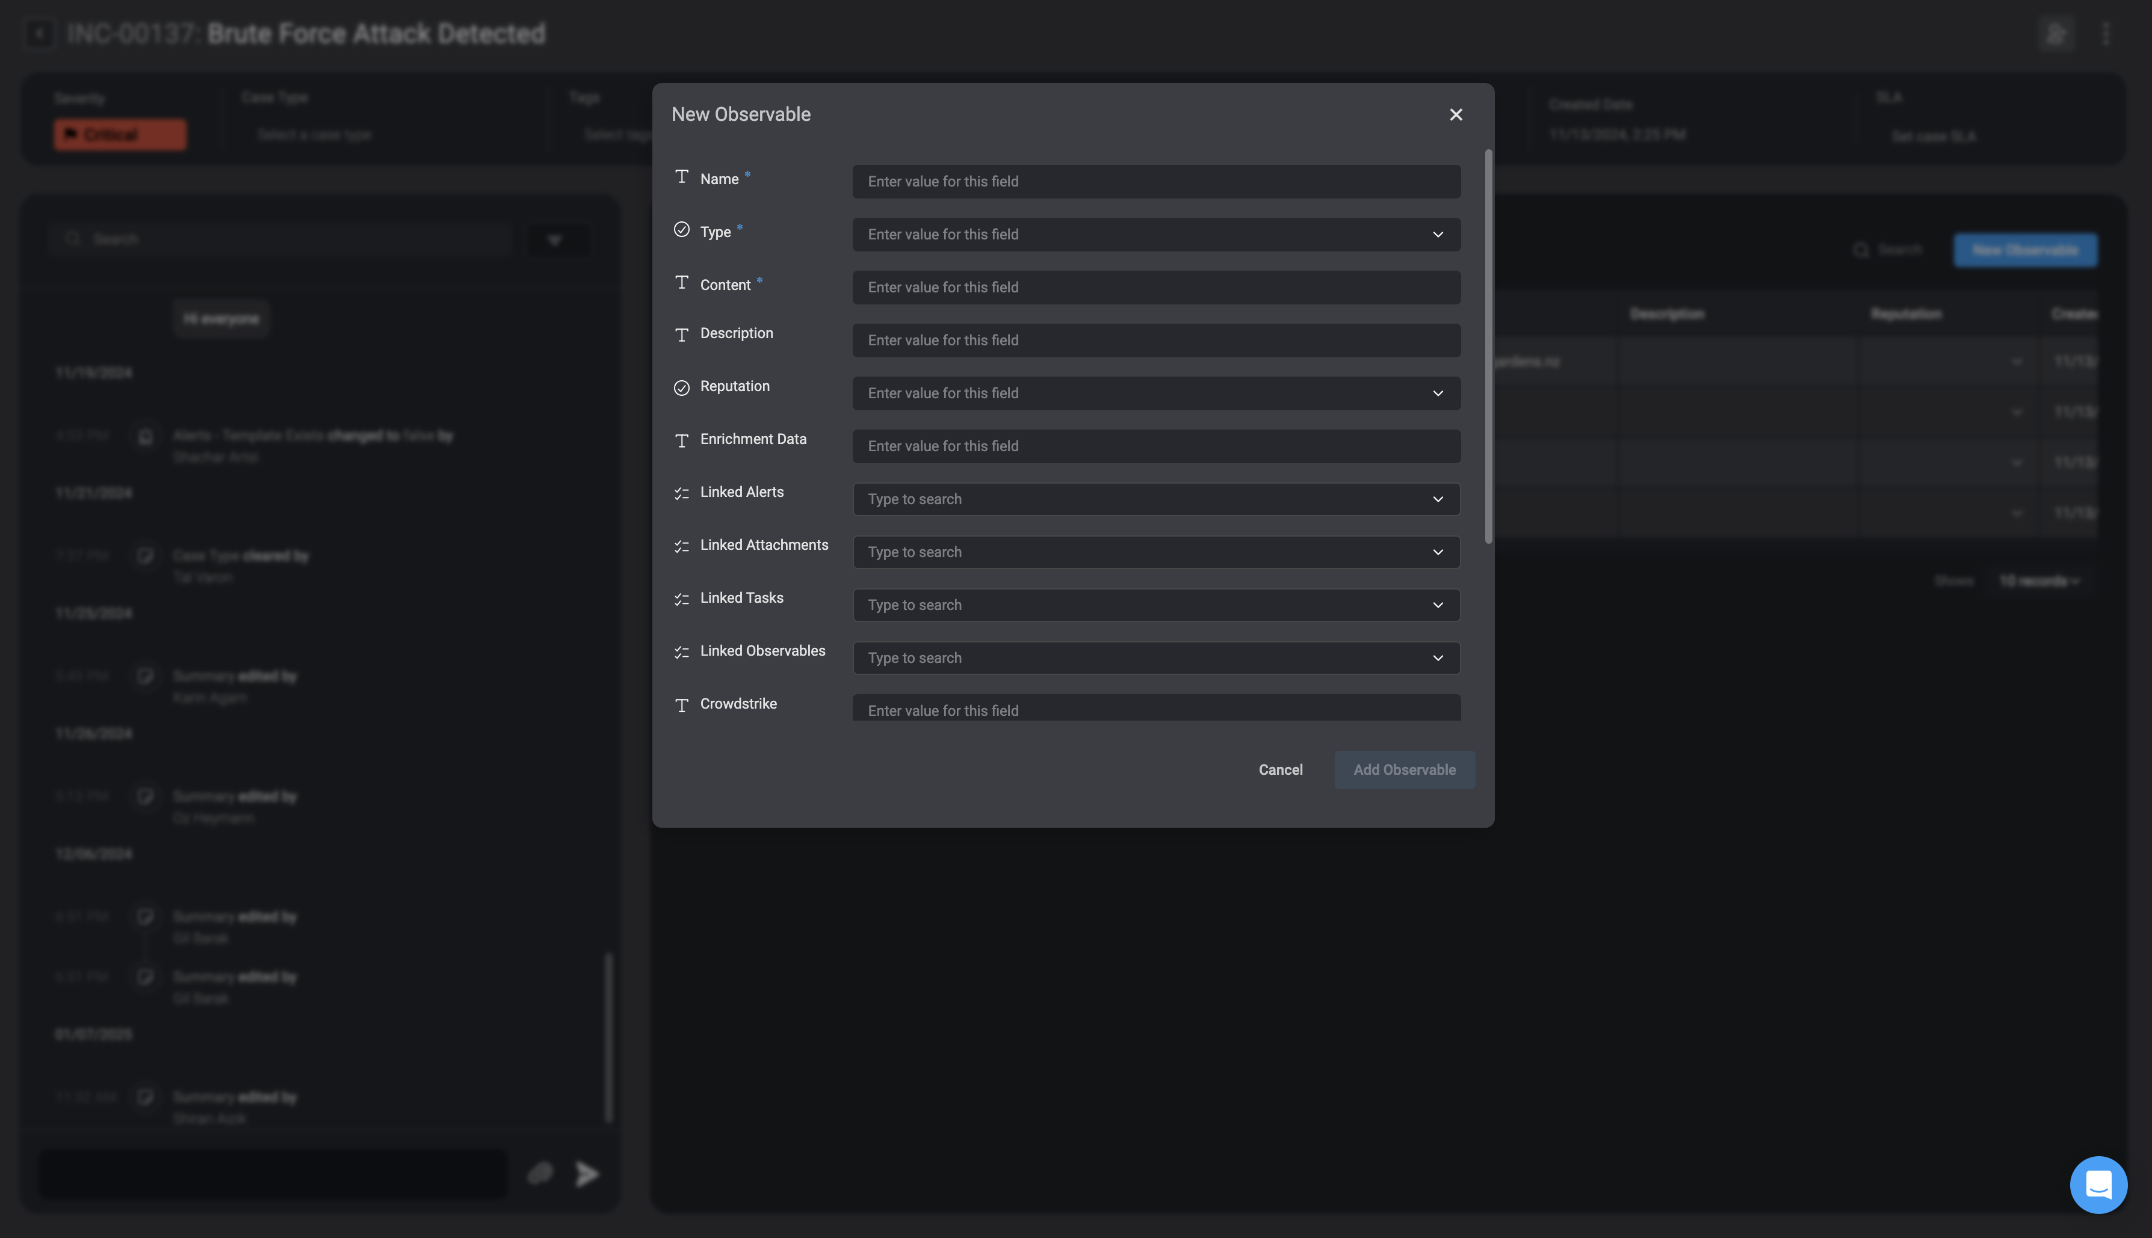Focus the Crowdstrike input field
Image resolution: width=2152 pixels, height=1238 pixels.
(1156, 707)
